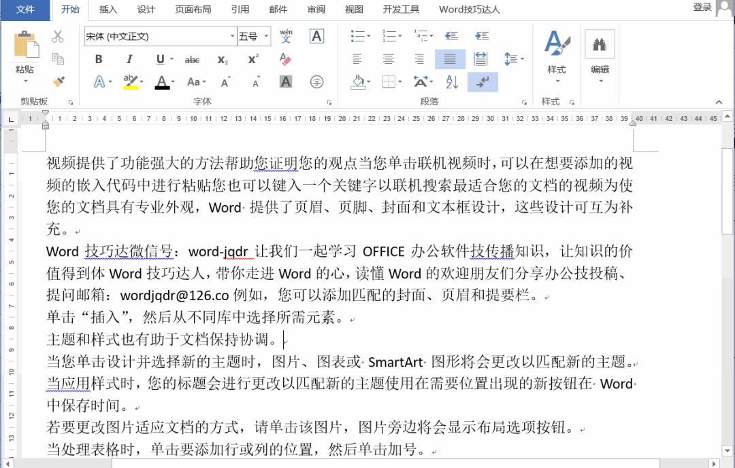
Task: Clear all formatting with eraser icon
Action: coord(285,60)
